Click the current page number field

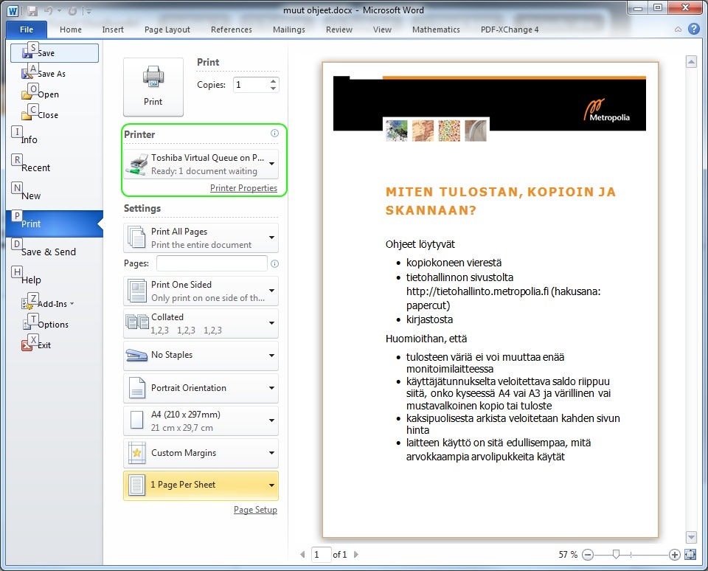[x=321, y=554]
